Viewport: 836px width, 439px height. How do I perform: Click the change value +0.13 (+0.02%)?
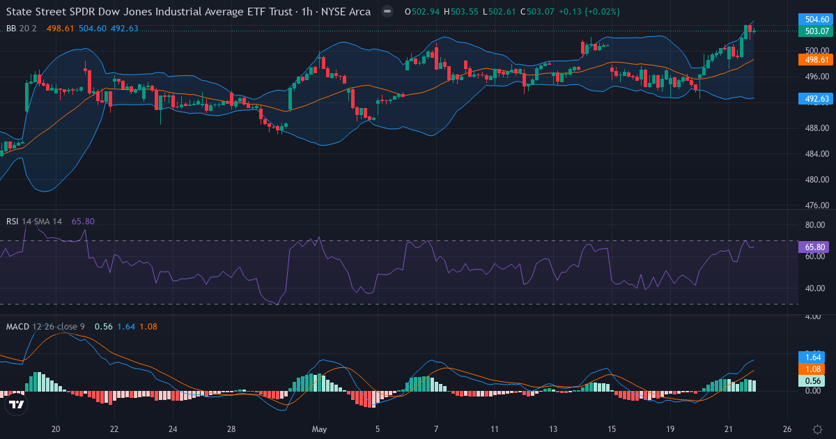(589, 12)
